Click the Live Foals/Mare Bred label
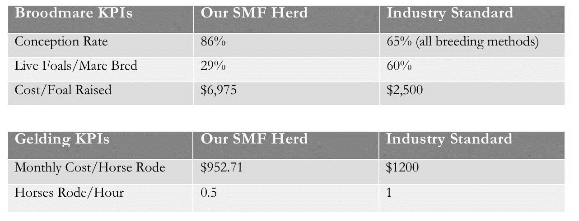The image size is (579, 221). (x=76, y=66)
